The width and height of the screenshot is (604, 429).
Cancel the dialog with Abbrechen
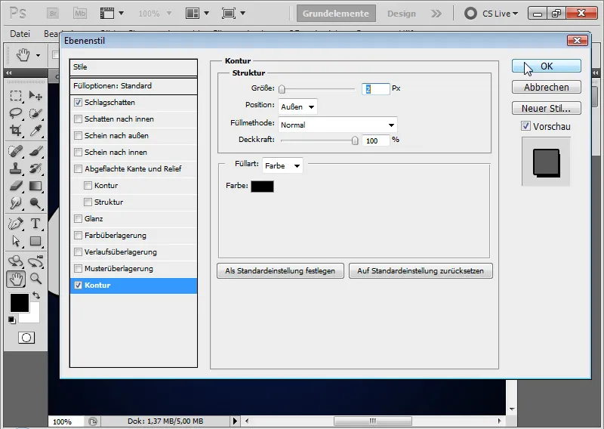coord(546,87)
